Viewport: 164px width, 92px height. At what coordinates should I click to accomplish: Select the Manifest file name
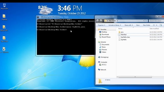[124, 34]
